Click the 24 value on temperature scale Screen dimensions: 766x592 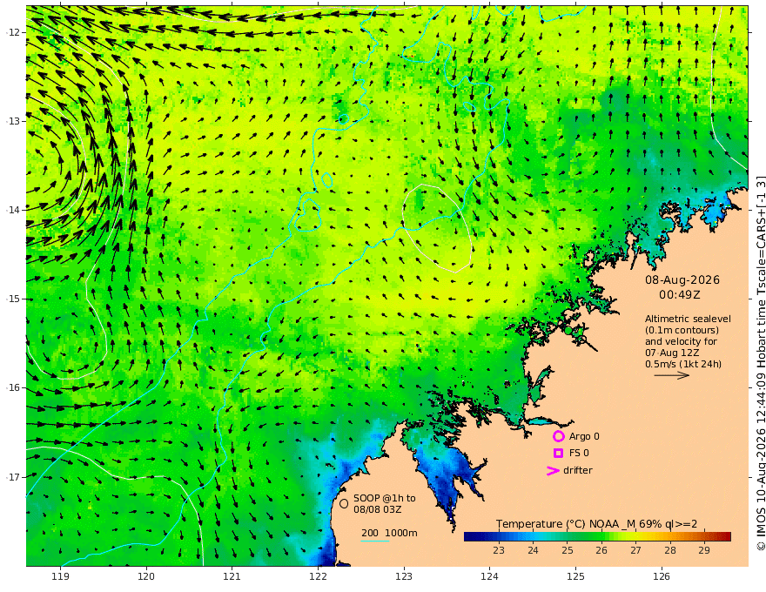533,550
